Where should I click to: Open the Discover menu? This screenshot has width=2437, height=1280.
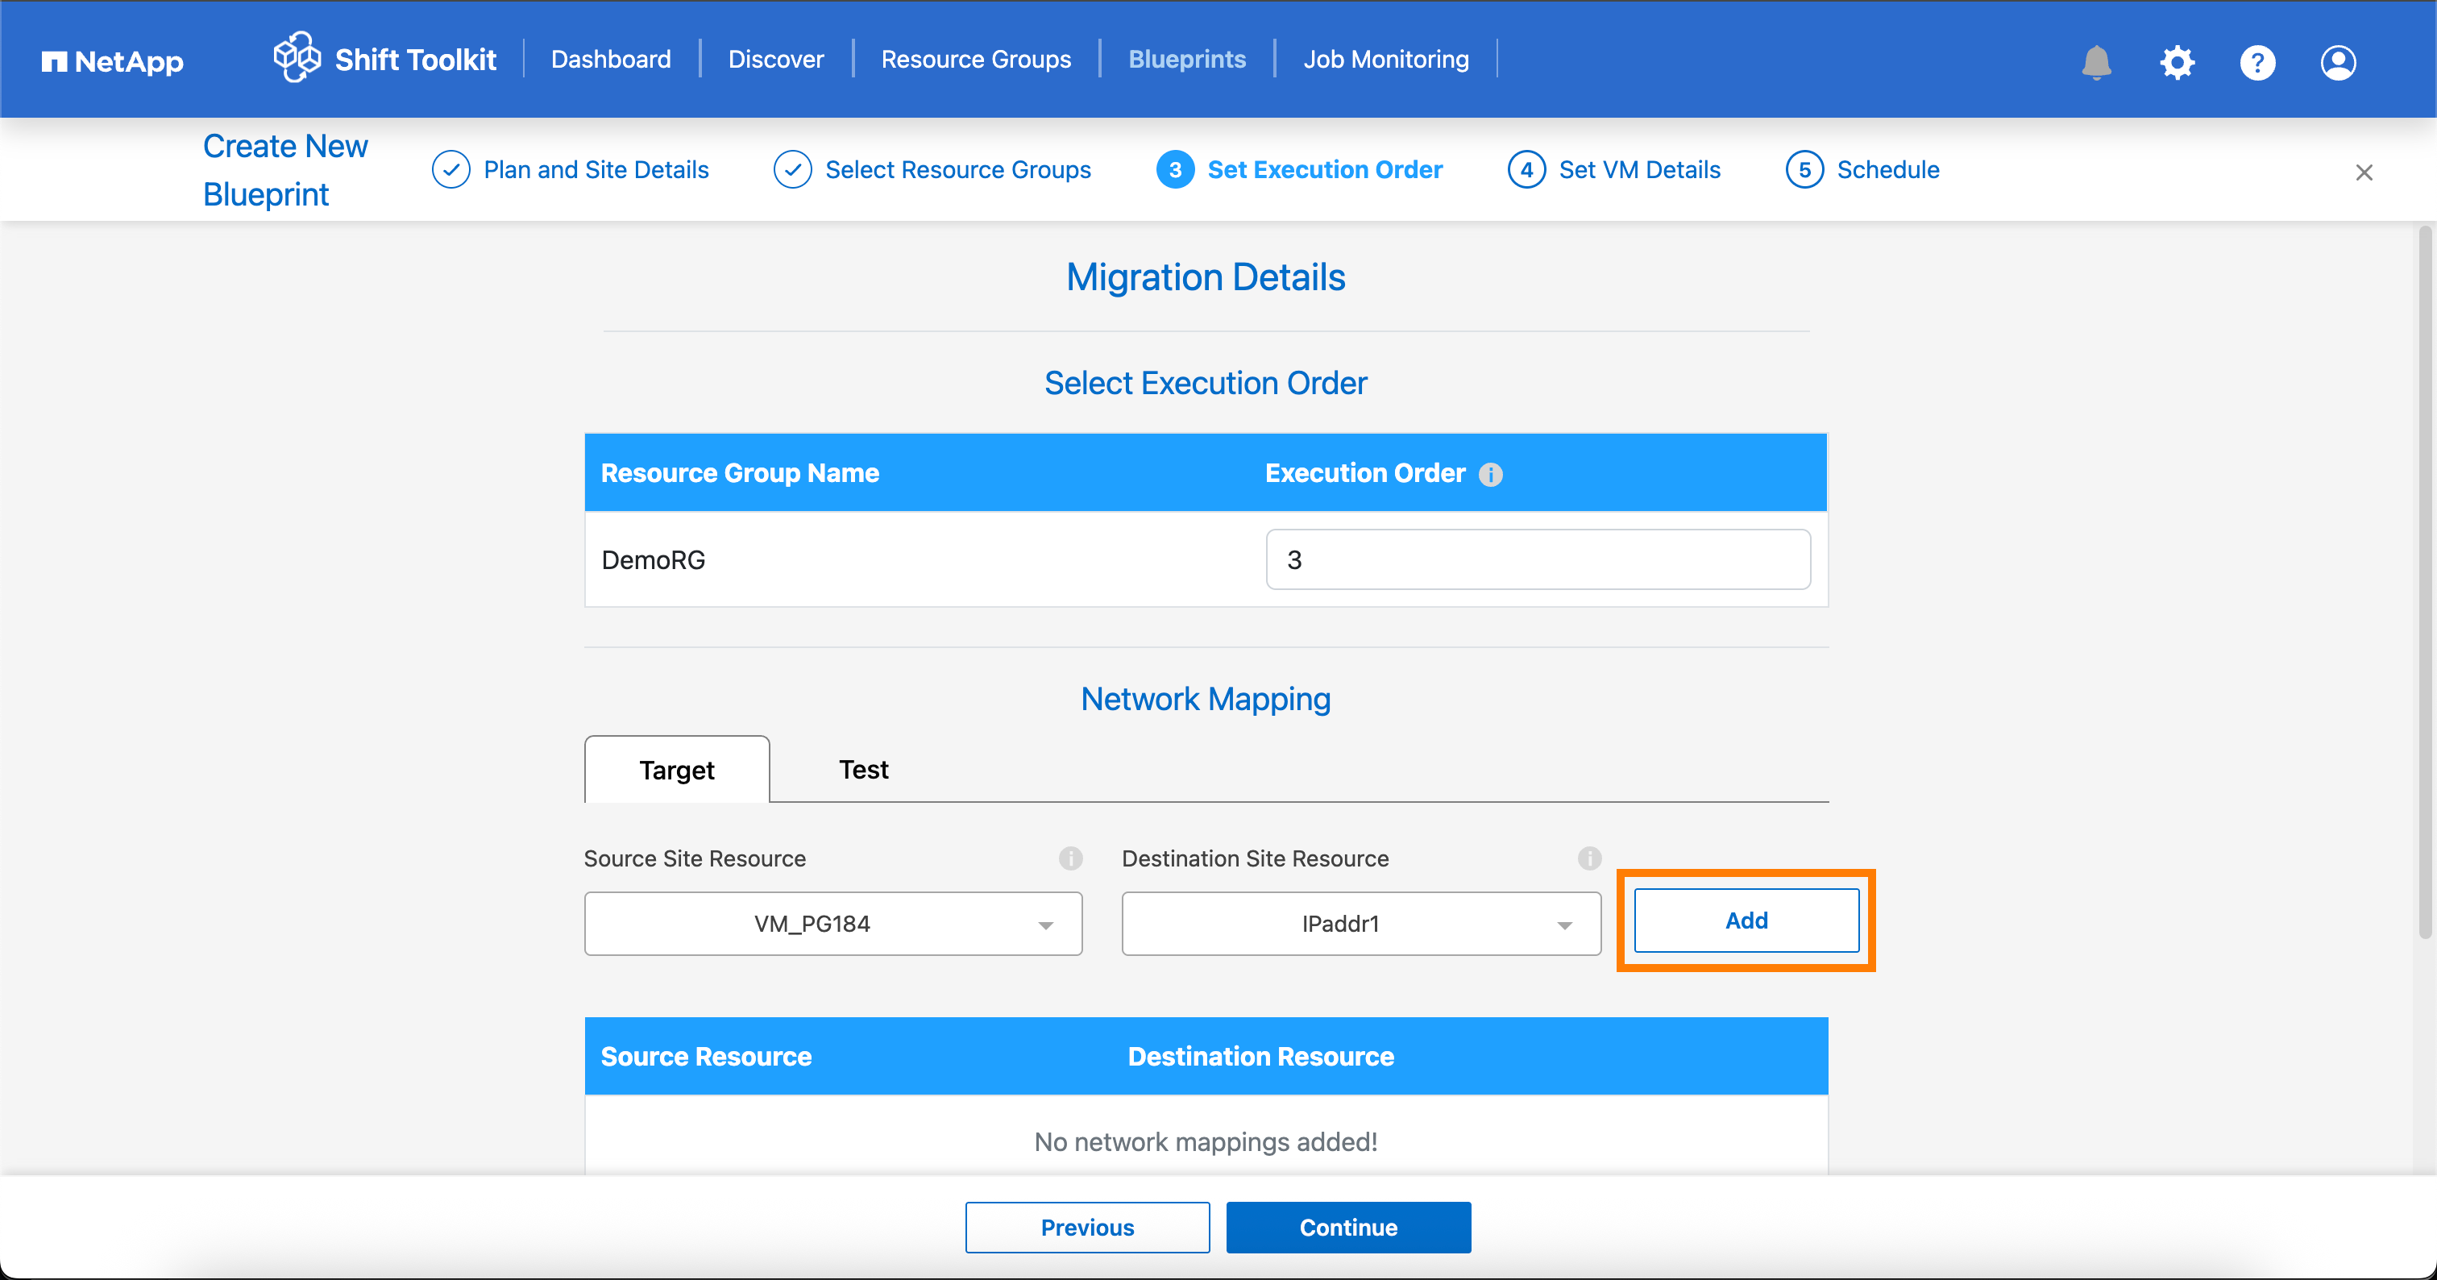[776, 60]
